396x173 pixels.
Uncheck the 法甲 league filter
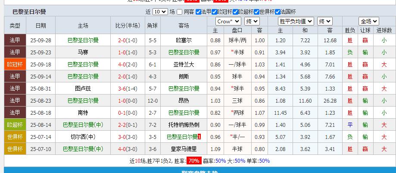tap(198, 12)
